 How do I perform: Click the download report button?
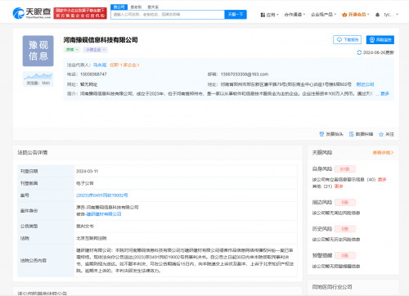pyautogui.click(x=347, y=40)
